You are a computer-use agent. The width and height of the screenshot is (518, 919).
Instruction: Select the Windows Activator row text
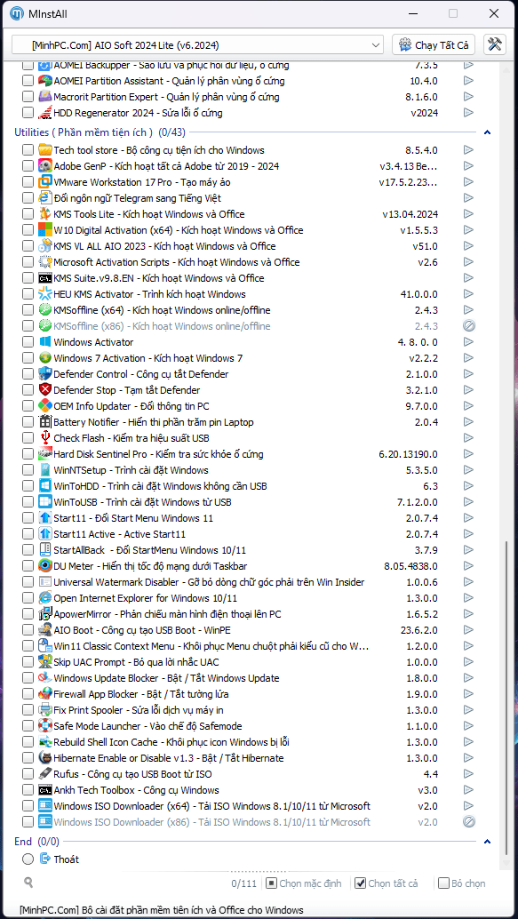(93, 342)
